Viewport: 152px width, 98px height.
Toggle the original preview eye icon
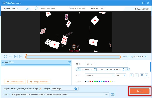point(27,9)
